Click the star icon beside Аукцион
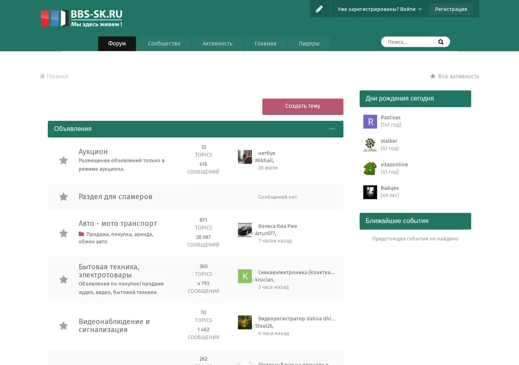The width and height of the screenshot is (519, 365). click(x=64, y=160)
